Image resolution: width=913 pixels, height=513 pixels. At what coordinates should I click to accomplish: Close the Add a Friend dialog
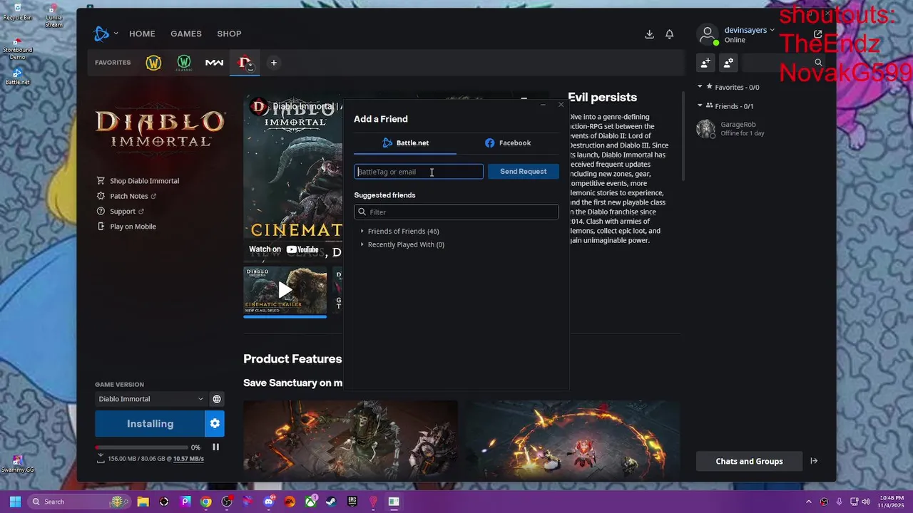click(561, 105)
